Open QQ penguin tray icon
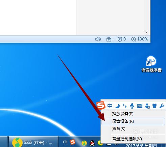The image size is (166, 147). point(92,143)
